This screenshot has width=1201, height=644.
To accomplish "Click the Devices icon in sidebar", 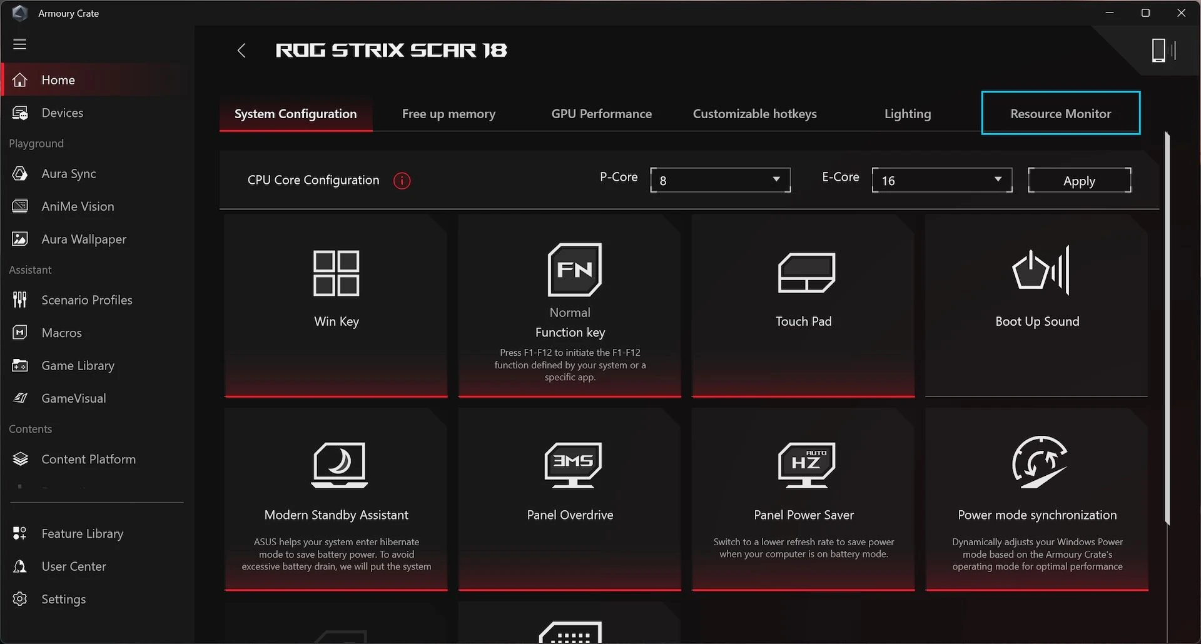I will [x=20, y=113].
